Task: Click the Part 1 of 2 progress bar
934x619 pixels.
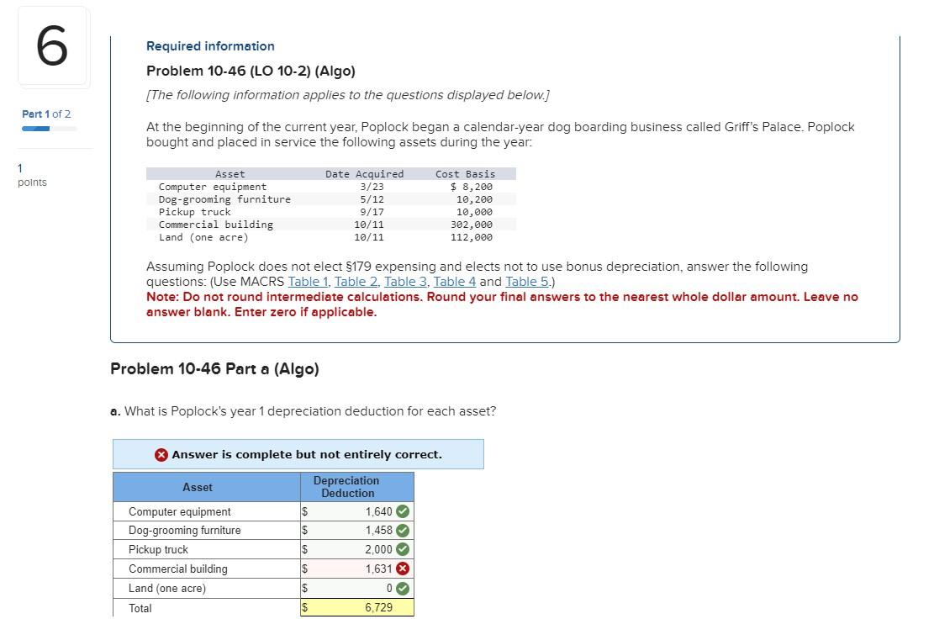Action: point(50,129)
